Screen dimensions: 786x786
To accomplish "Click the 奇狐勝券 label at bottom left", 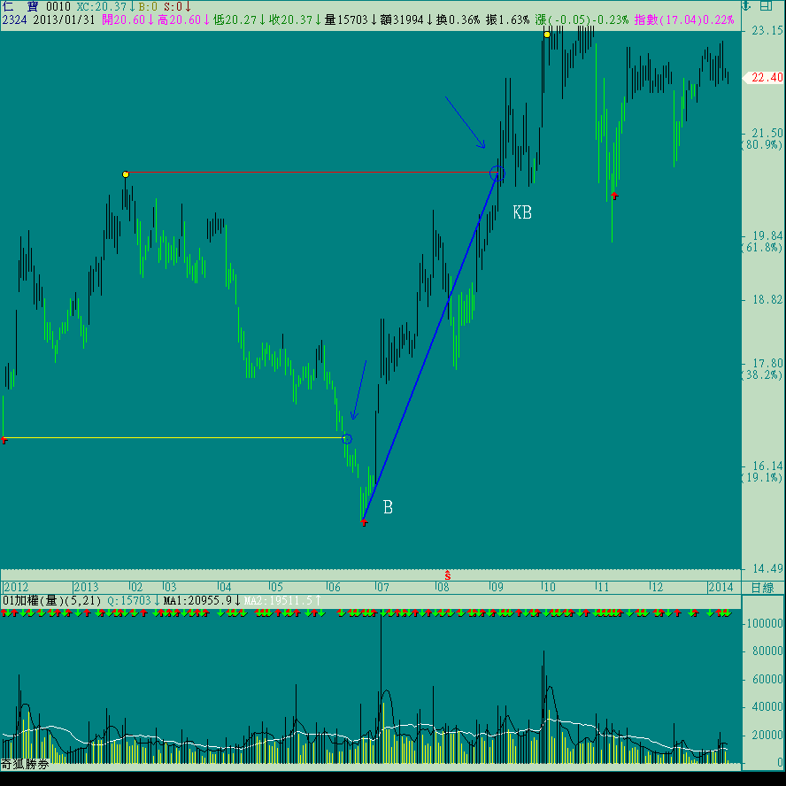I will (x=23, y=764).
